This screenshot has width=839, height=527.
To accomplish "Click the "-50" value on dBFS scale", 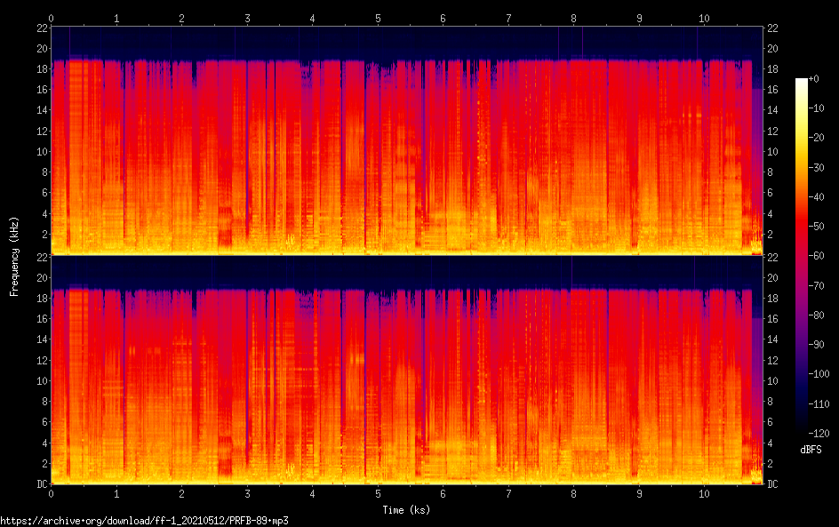I will coord(816,227).
